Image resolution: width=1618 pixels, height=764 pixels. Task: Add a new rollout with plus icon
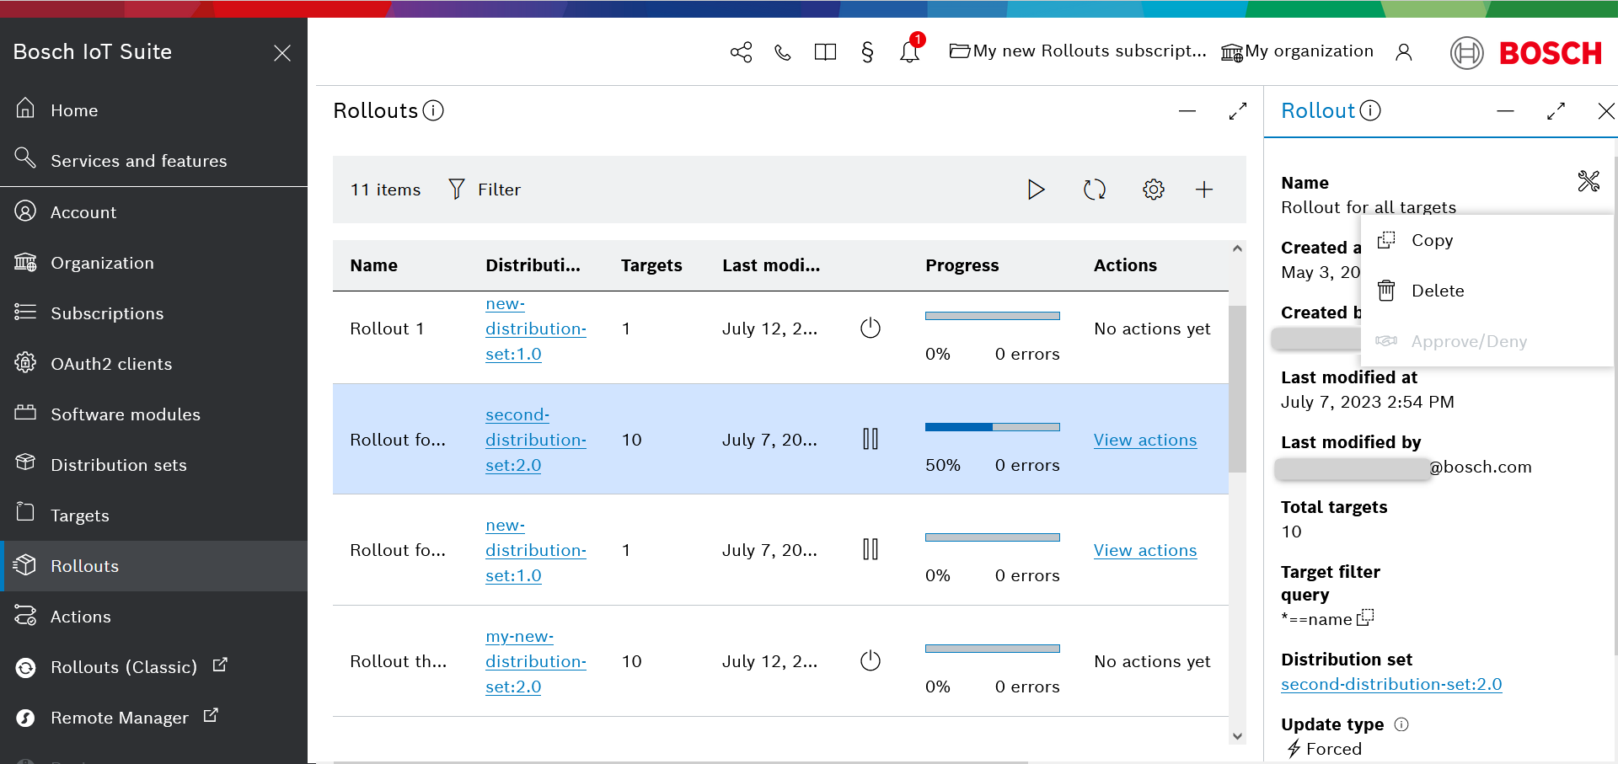1203,190
